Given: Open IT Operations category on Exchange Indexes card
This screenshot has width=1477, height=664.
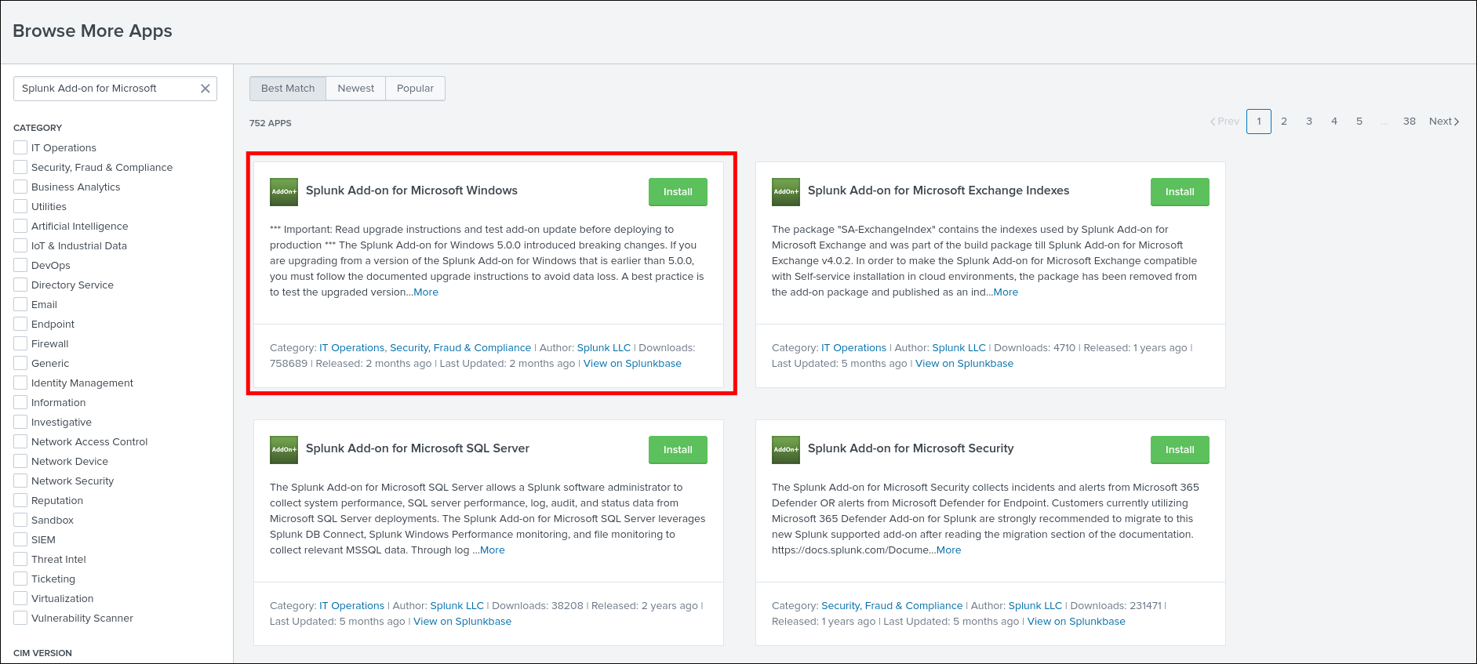Looking at the screenshot, I should (x=853, y=348).
